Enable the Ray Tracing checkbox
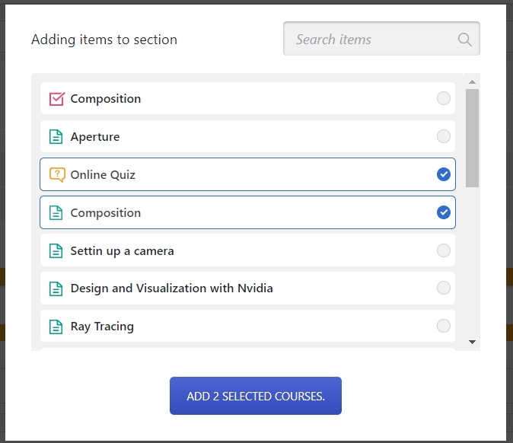The image size is (513, 443). pos(444,326)
